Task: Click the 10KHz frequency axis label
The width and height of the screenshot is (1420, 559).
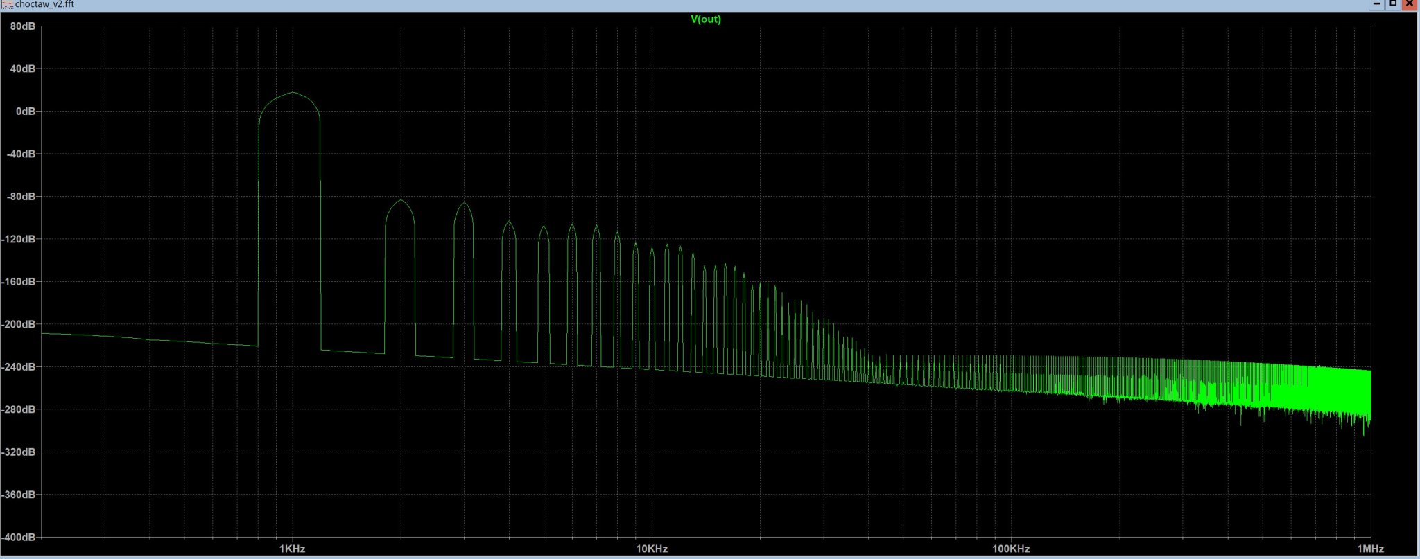Action: 652,549
